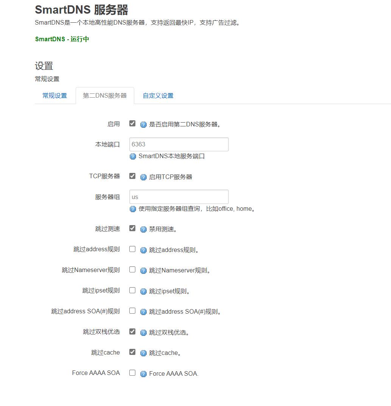
Task: Uncheck the 跳过双栈优选 checkbox
Action: (132, 331)
